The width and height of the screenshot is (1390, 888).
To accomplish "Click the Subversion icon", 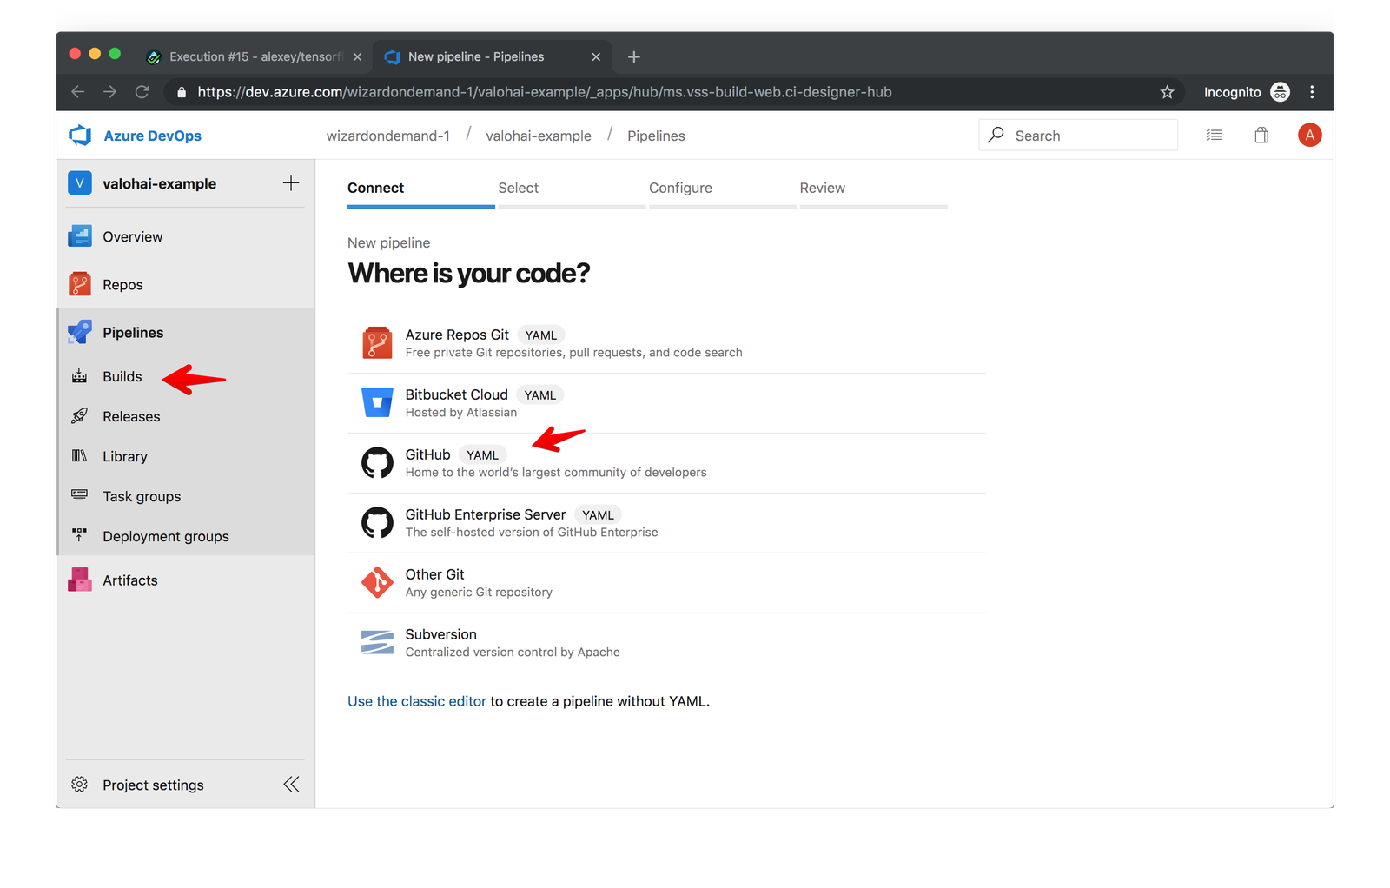I will 377,643.
